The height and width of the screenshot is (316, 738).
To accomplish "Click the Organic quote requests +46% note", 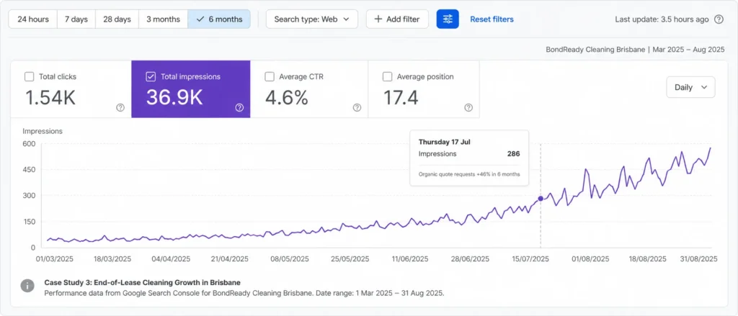I will click(x=469, y=174).
